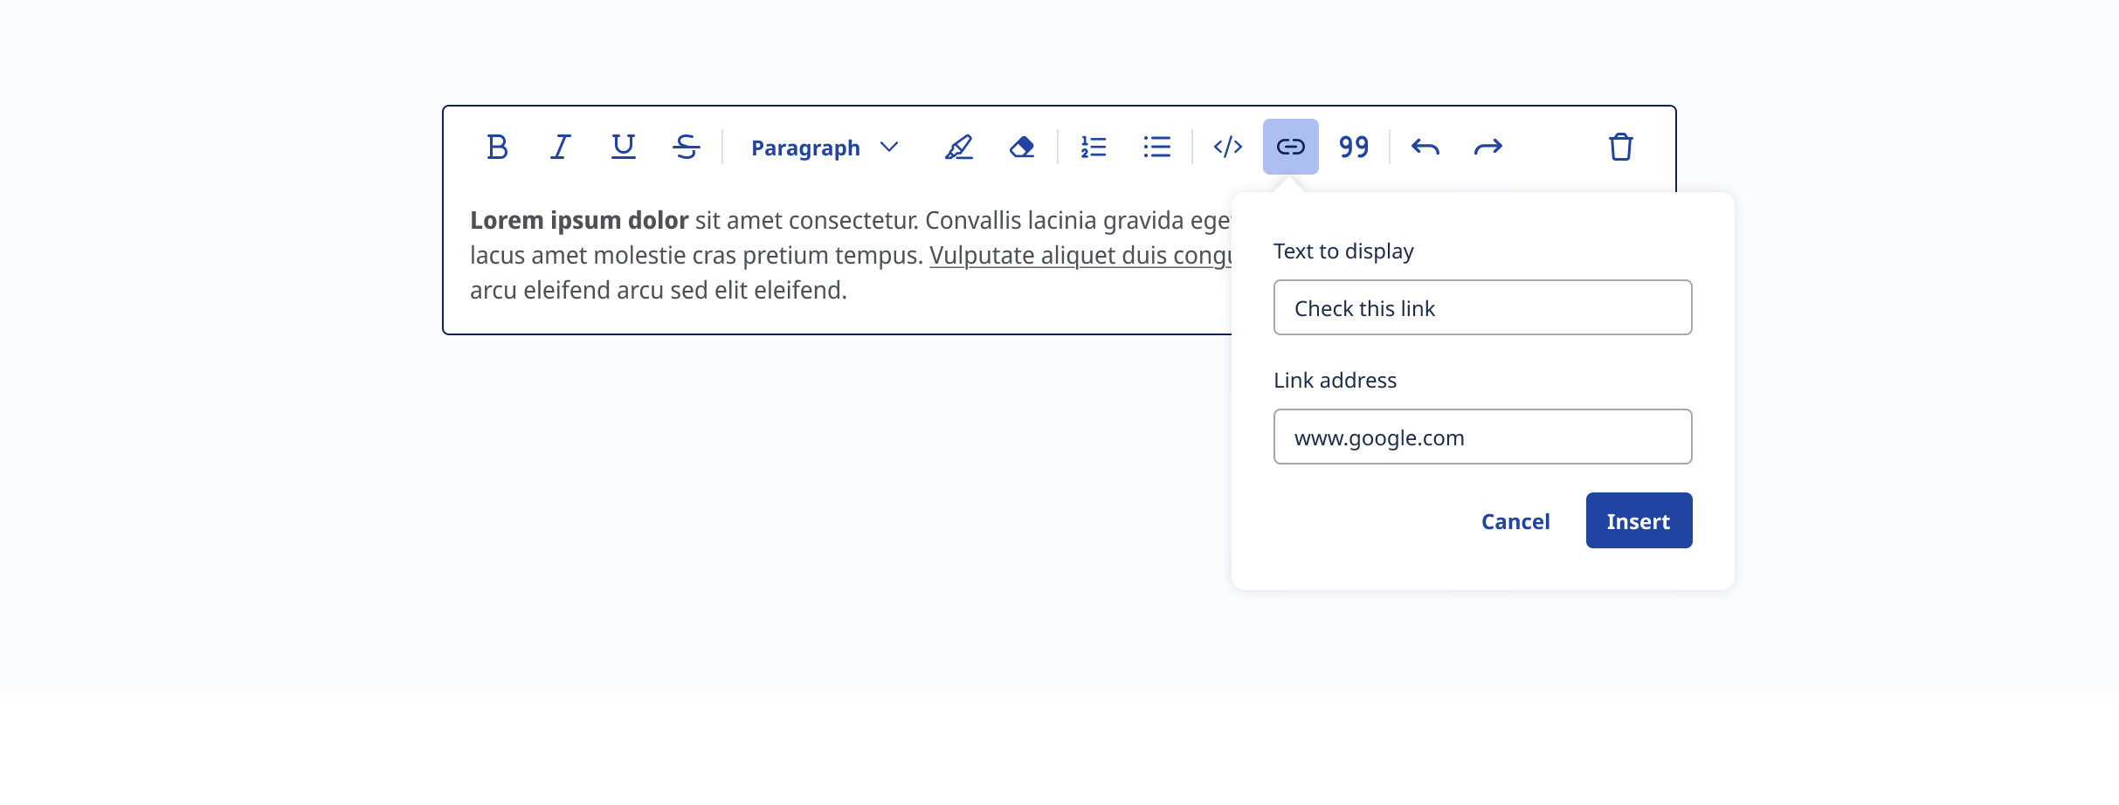
Task: Add a block quote
Action: point(1354,147)
